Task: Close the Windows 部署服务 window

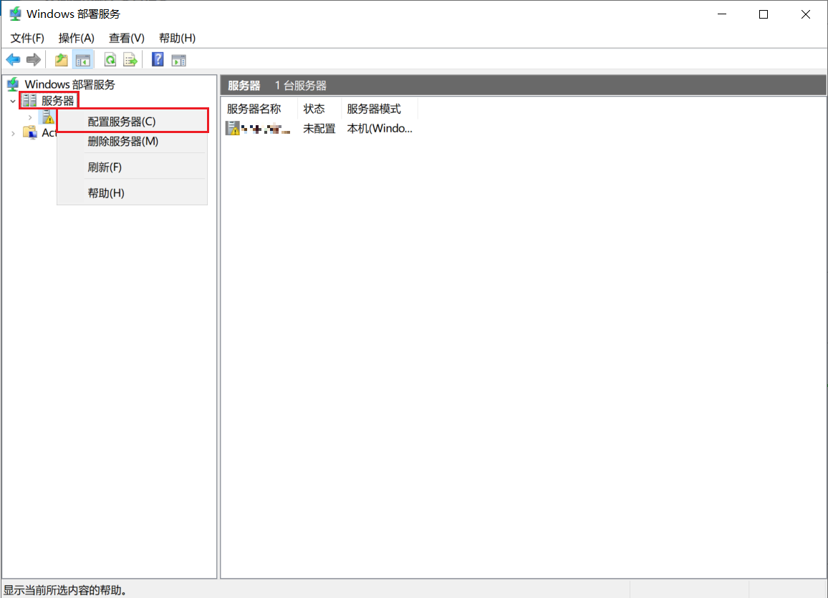Action: click(x=805, y=14)
